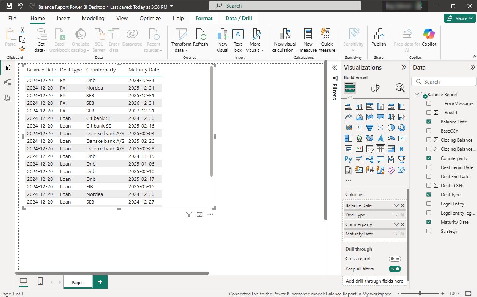The height and width of the screenshot is (297, 477).
Task: Click the visual's filter funnel icon
Action: point(189,215)
